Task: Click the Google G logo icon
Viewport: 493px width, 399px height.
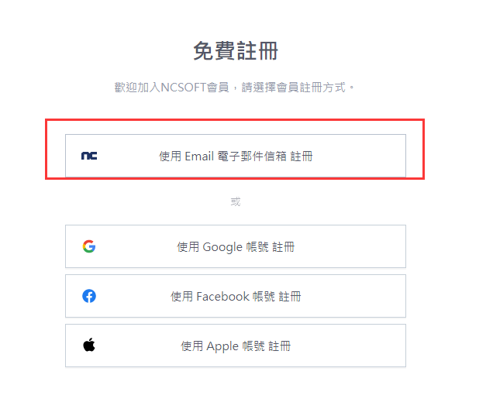Action: [x=89, y=246]
